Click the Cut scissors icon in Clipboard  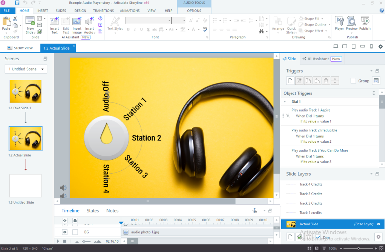[x=15, y=19]
